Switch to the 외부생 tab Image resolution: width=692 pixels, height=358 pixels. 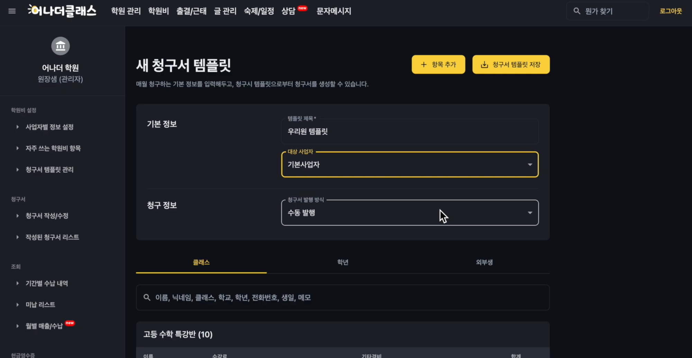(x=484, y=263)
